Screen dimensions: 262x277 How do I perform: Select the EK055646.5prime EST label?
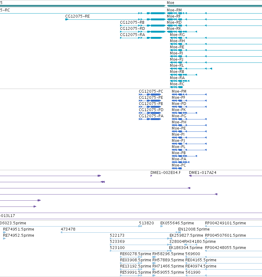[177, 223]
